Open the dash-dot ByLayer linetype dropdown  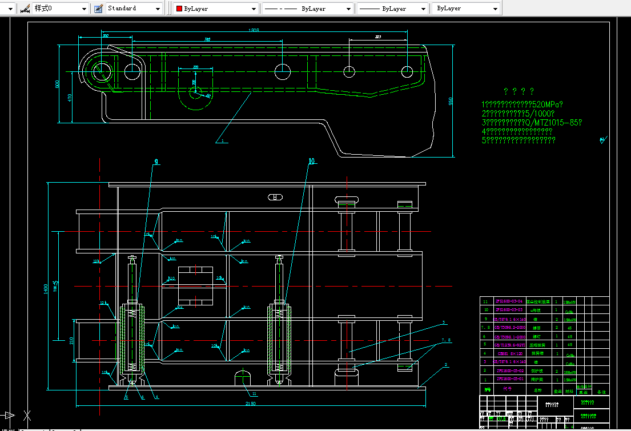pyautogui.click(x=348, y=9)
